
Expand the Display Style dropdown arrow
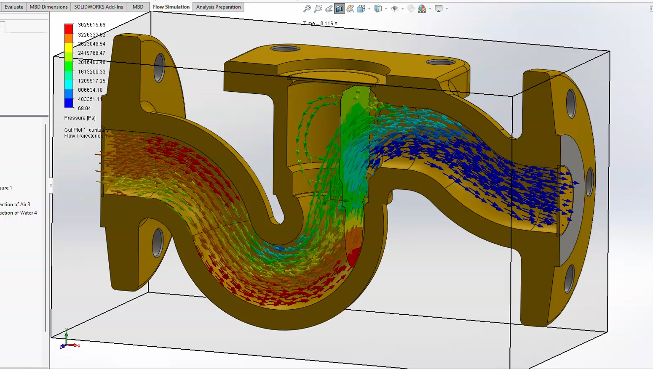coord(386,9)
